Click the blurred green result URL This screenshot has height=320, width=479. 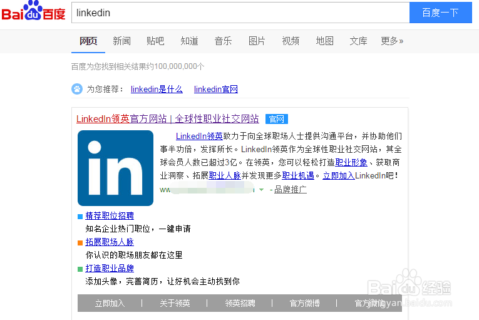tap(207, 188)
